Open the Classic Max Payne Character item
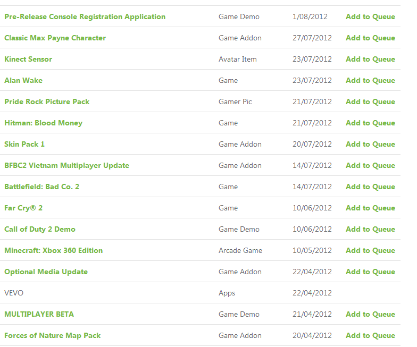The width and height of the screenshot is (417, 347). 55,38
